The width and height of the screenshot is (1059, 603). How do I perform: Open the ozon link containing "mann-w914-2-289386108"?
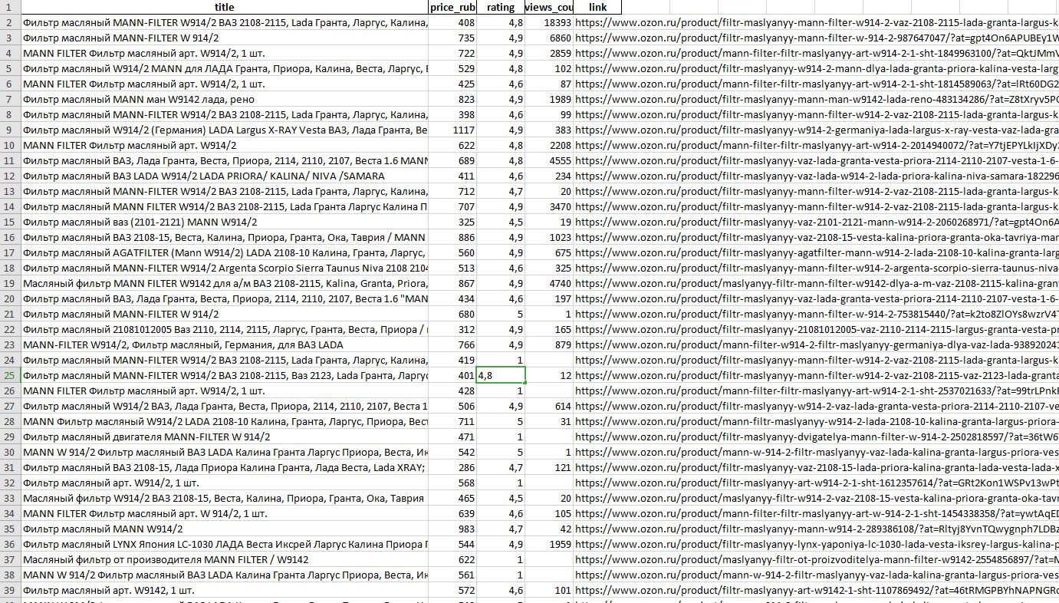pyautogui.click(x=817, y=529)
